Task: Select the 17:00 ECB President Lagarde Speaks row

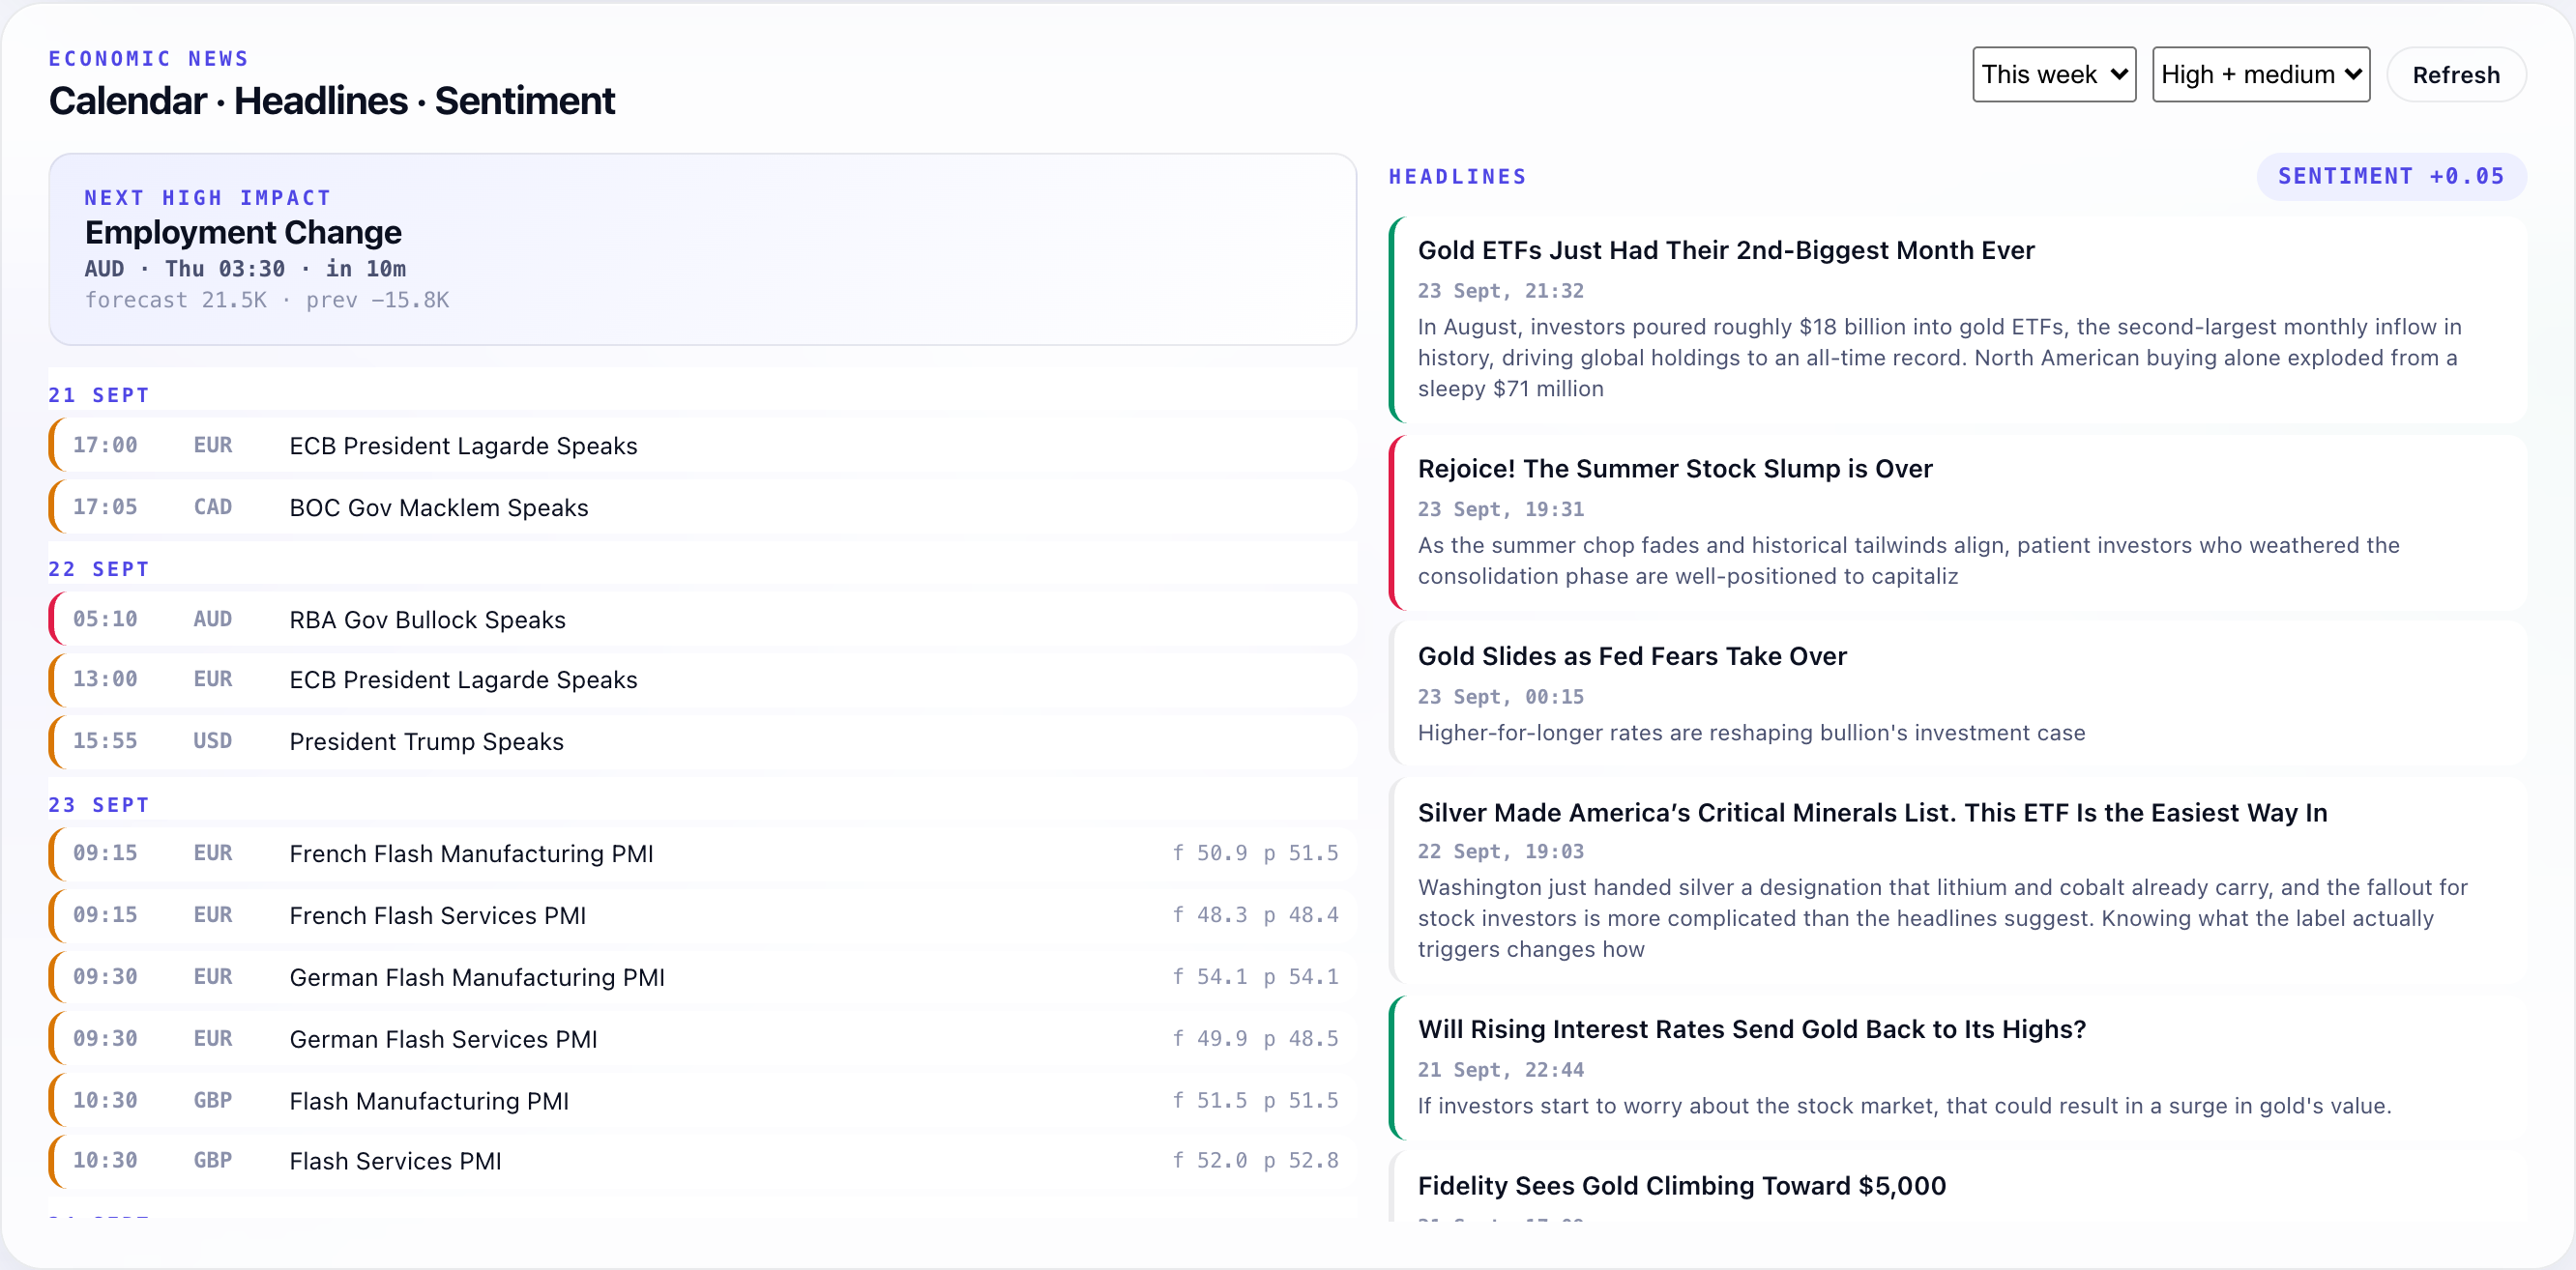Action: click(x=702, y=446)
